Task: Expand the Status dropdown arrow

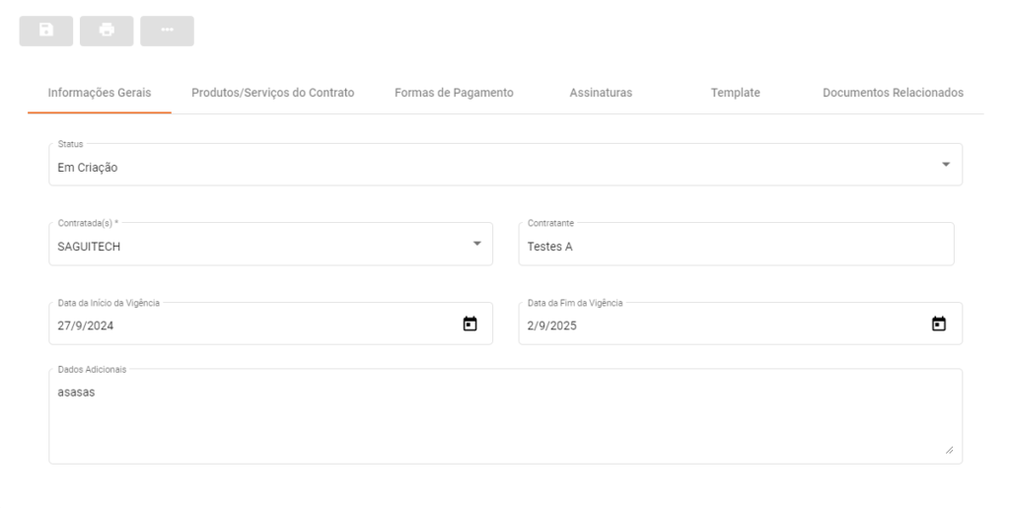Action: coord(946,164)
